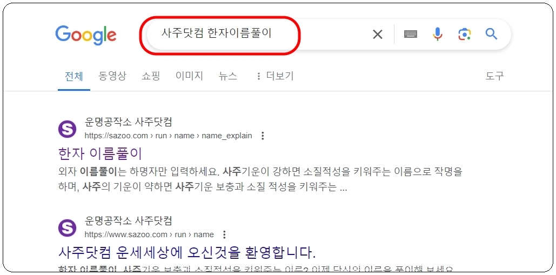556x275 pixels.
Task: Open the 한자 이름풀이 result link
Action: point(100,153)
